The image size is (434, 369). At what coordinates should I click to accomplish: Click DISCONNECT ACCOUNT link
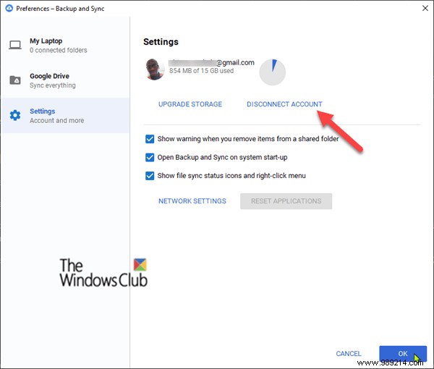(x=284, y=104)
